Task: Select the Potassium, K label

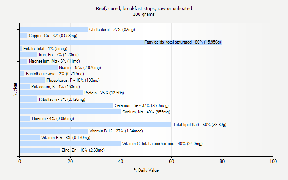Action: [x=55, y=87]
